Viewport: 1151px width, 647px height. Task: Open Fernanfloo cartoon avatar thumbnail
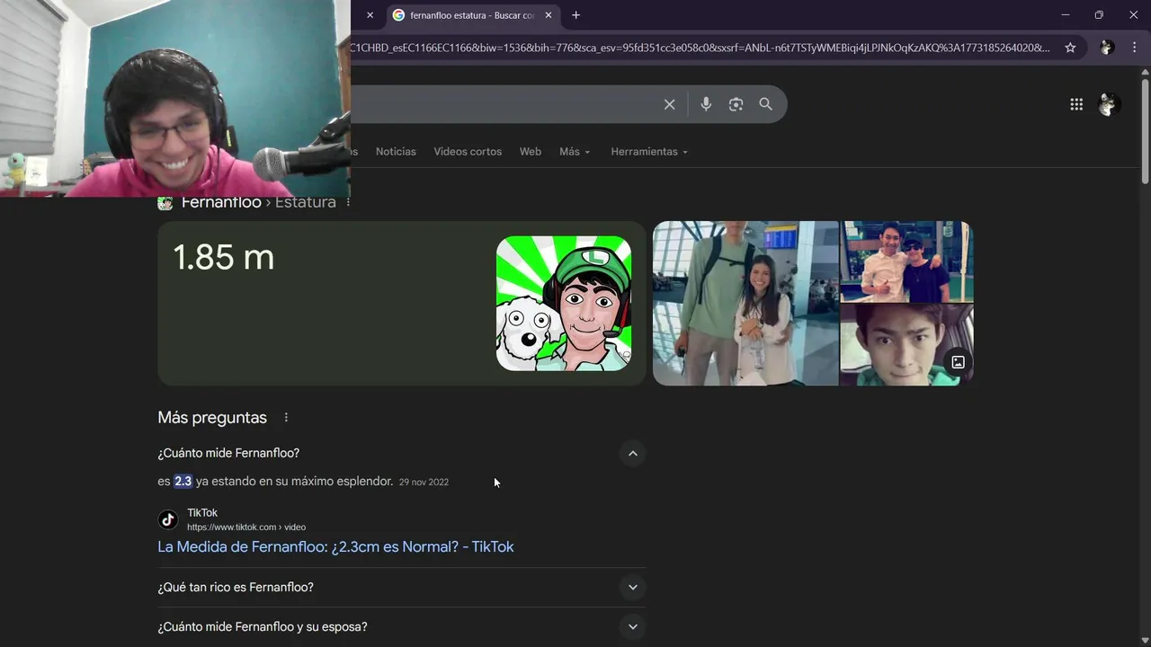coord(564,304)
